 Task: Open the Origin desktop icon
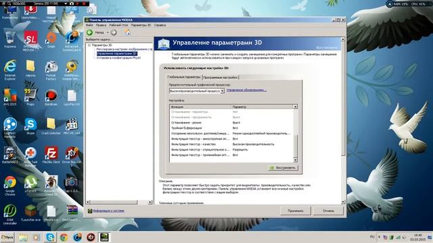tap(51, 40)
